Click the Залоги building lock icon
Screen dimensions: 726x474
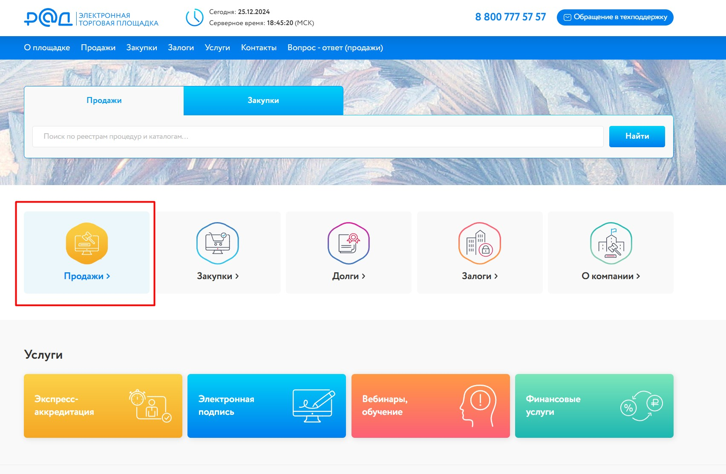(x=479, y=243)
